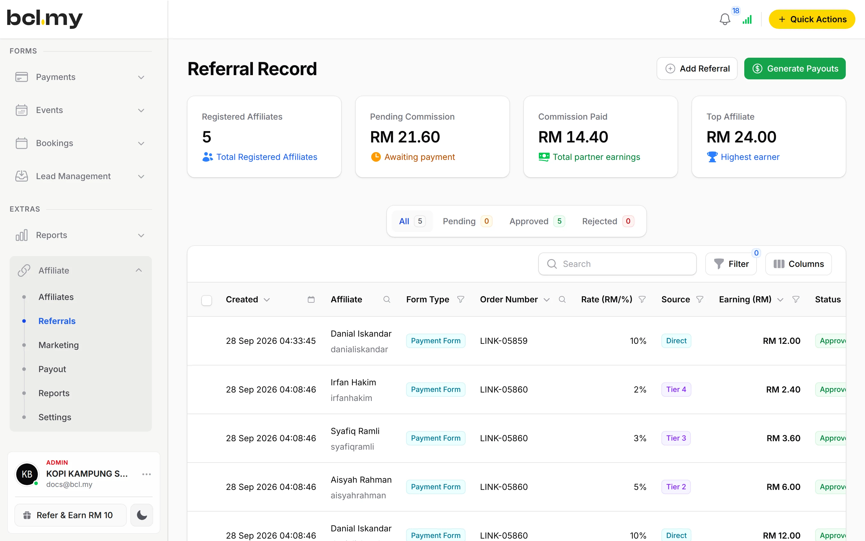
Task: Click the green signal bars icon
Action: pyautogui.click(x=747, y=19)
